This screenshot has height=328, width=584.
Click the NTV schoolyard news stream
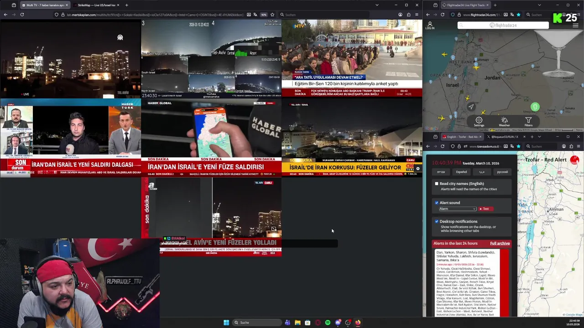click(x=352, y=59)
